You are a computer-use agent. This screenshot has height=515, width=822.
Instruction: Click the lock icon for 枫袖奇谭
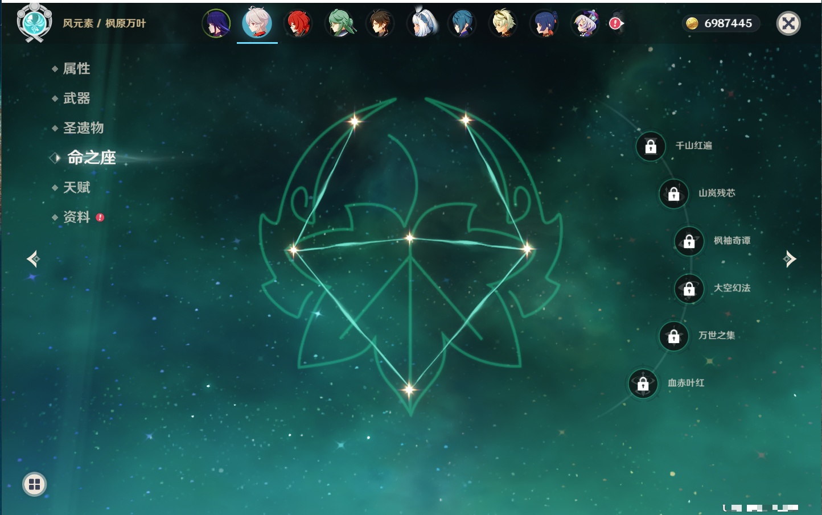click(689, 241)
